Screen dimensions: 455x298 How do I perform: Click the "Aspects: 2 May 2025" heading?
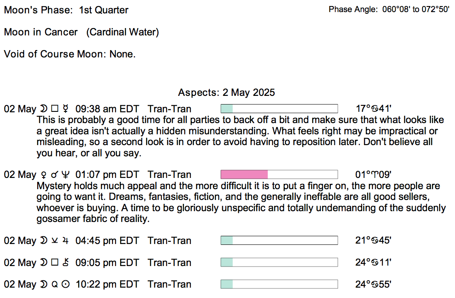226,92
